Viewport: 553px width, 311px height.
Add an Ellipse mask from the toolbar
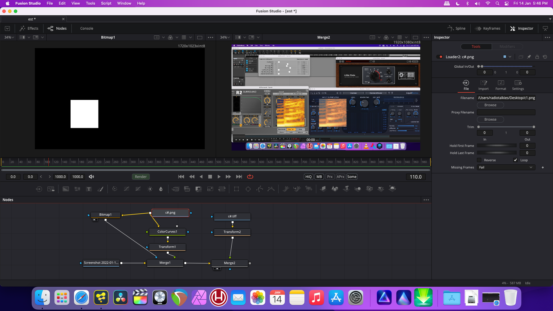(x=248, y=189)
